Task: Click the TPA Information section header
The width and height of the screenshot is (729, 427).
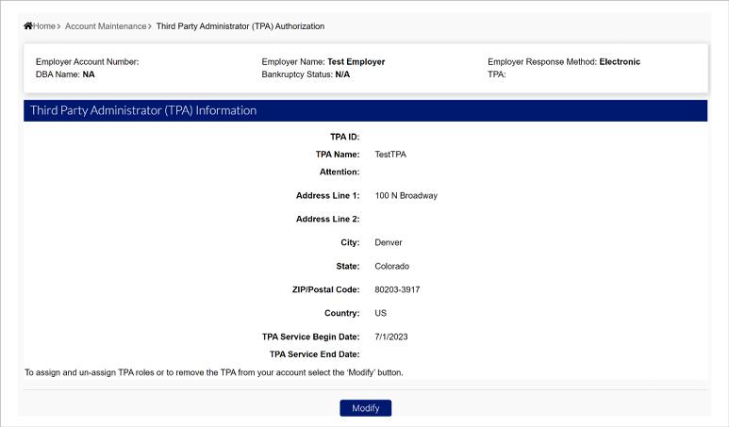Action: point(143,110)
